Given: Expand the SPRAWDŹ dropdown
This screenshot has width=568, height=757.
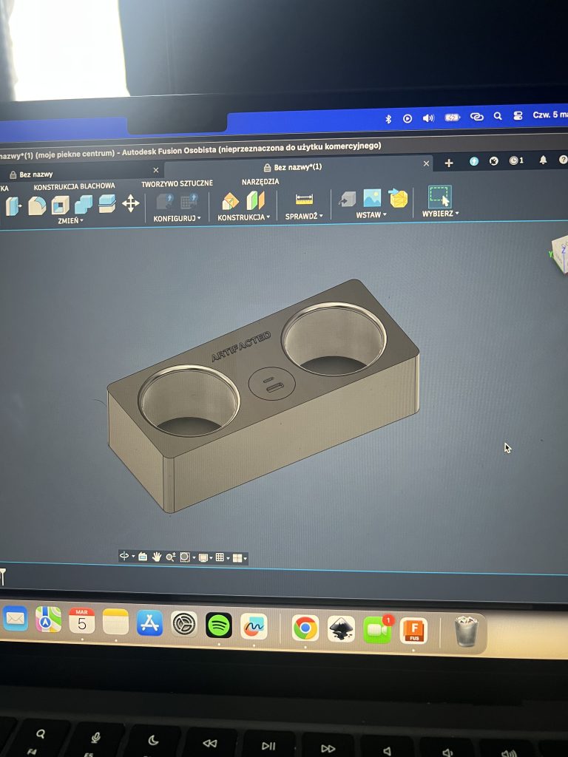Looking at the screenshot, I should coord(304,217).
